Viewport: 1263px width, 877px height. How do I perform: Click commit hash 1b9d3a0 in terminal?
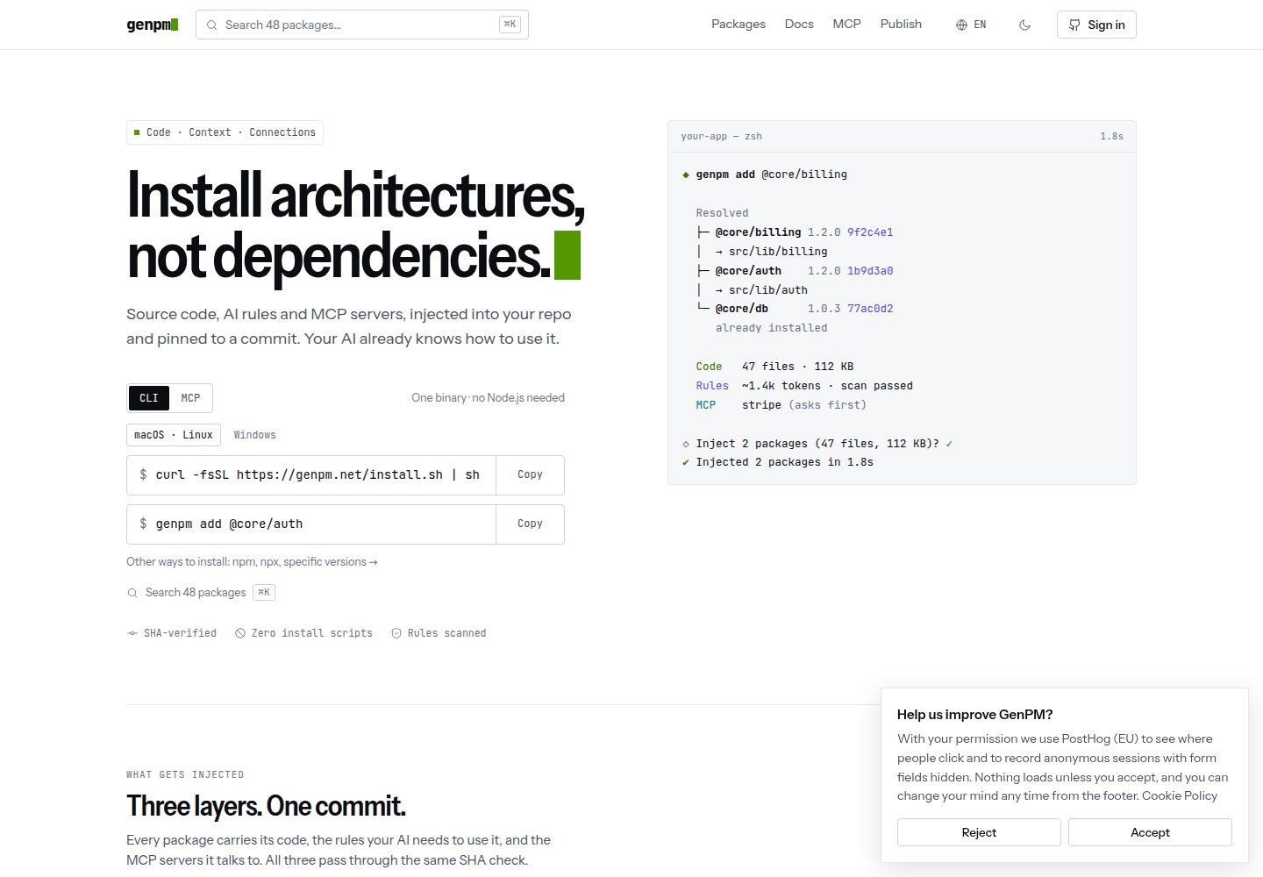click(x=870, y=271)
